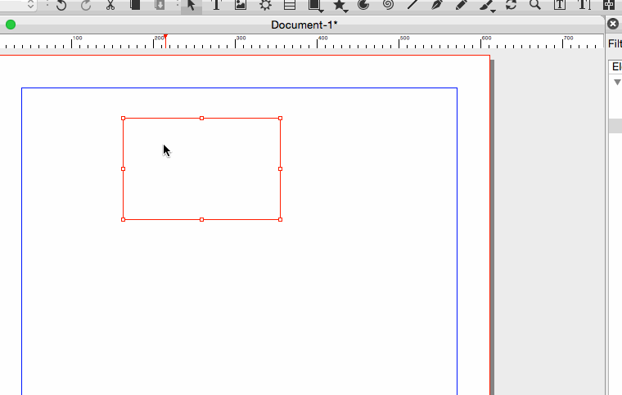This screenshot has height=395, width=622.
Task: Activate the Select Item arrow tool
Action: tap(191, 5)
